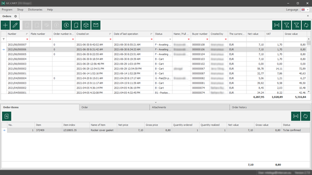Click the orders table scrollbar down arrow
The height and width of the screenshot is (175, 312).
coord(309,92)
